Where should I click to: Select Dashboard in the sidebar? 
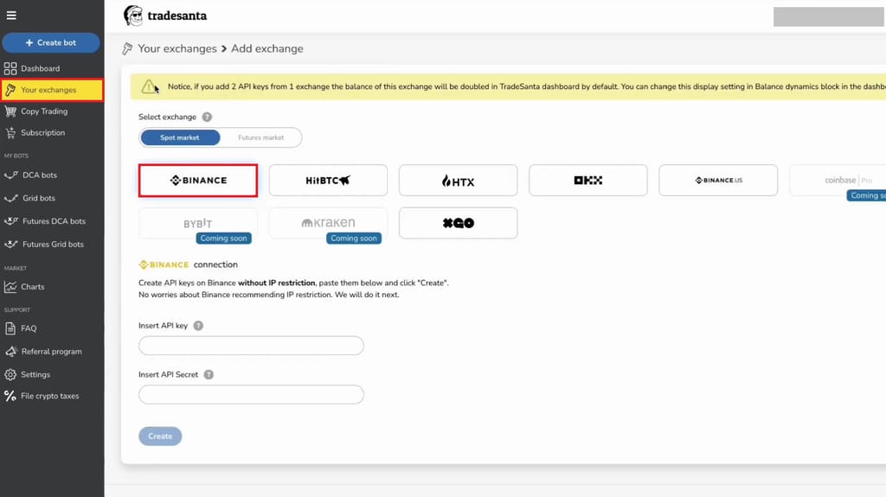[40, 68]
